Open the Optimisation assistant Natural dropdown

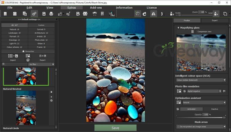click(x=204, y=102)
